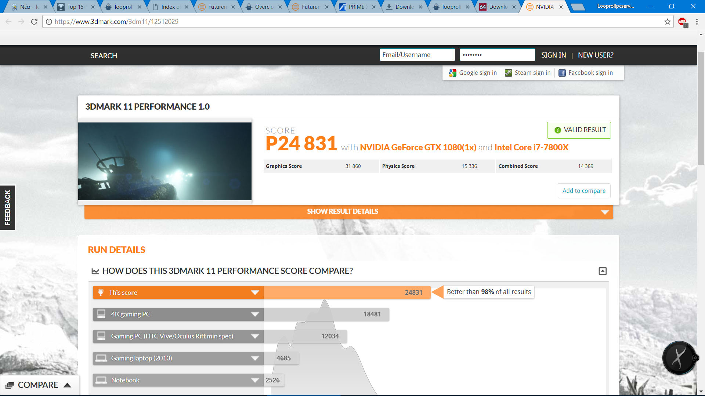Close the Top 15 tab
The width and height of the screenshot is (705, 396).
coord(93,7)
